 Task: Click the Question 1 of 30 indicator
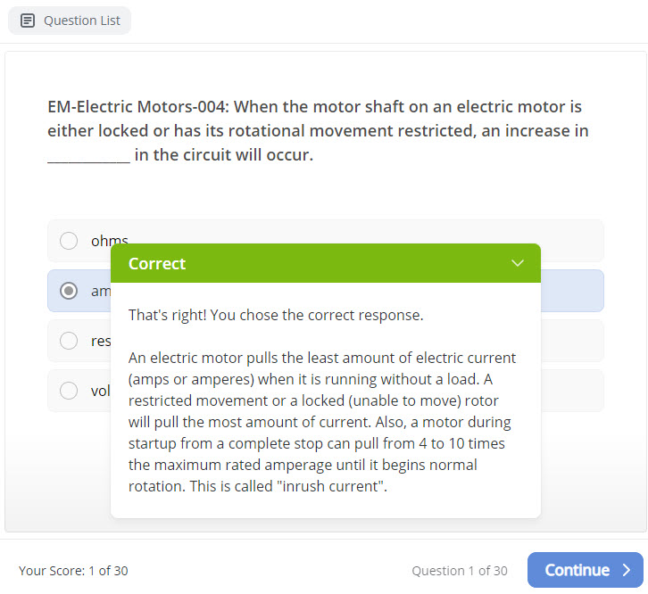pos(460,571)
